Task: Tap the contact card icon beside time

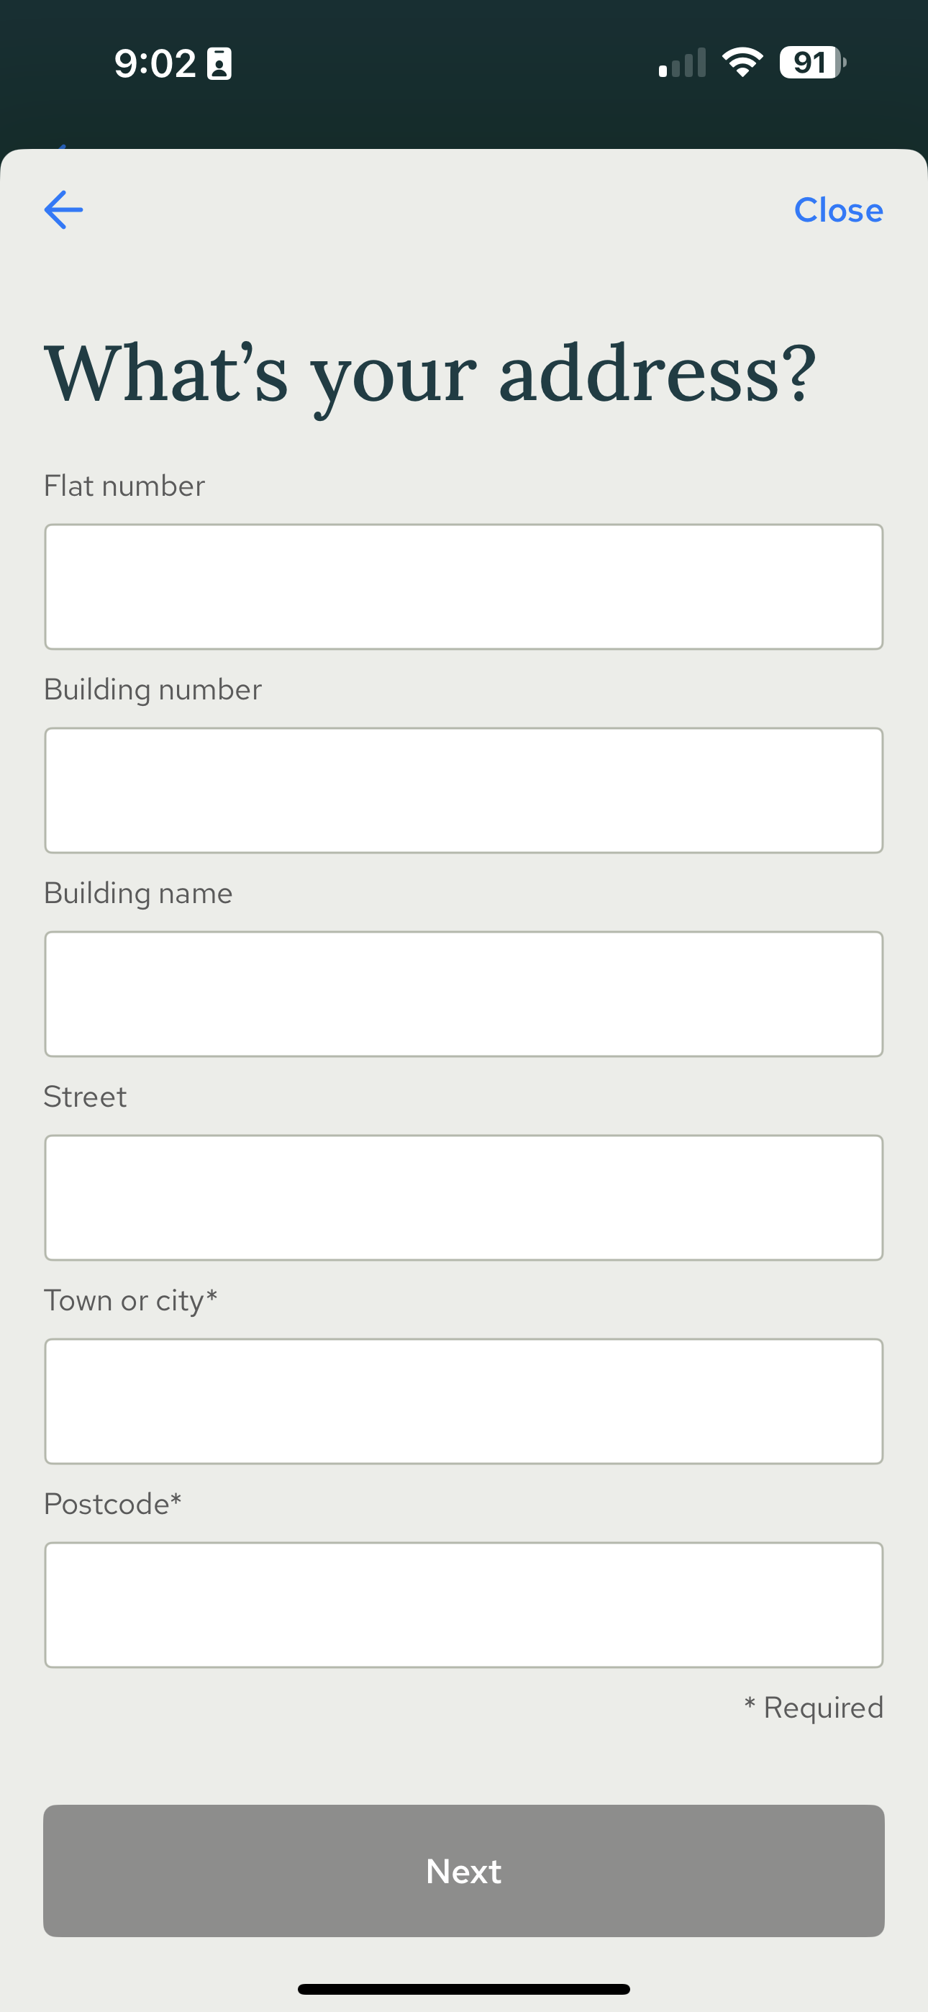Action: [x=219, y=63]
